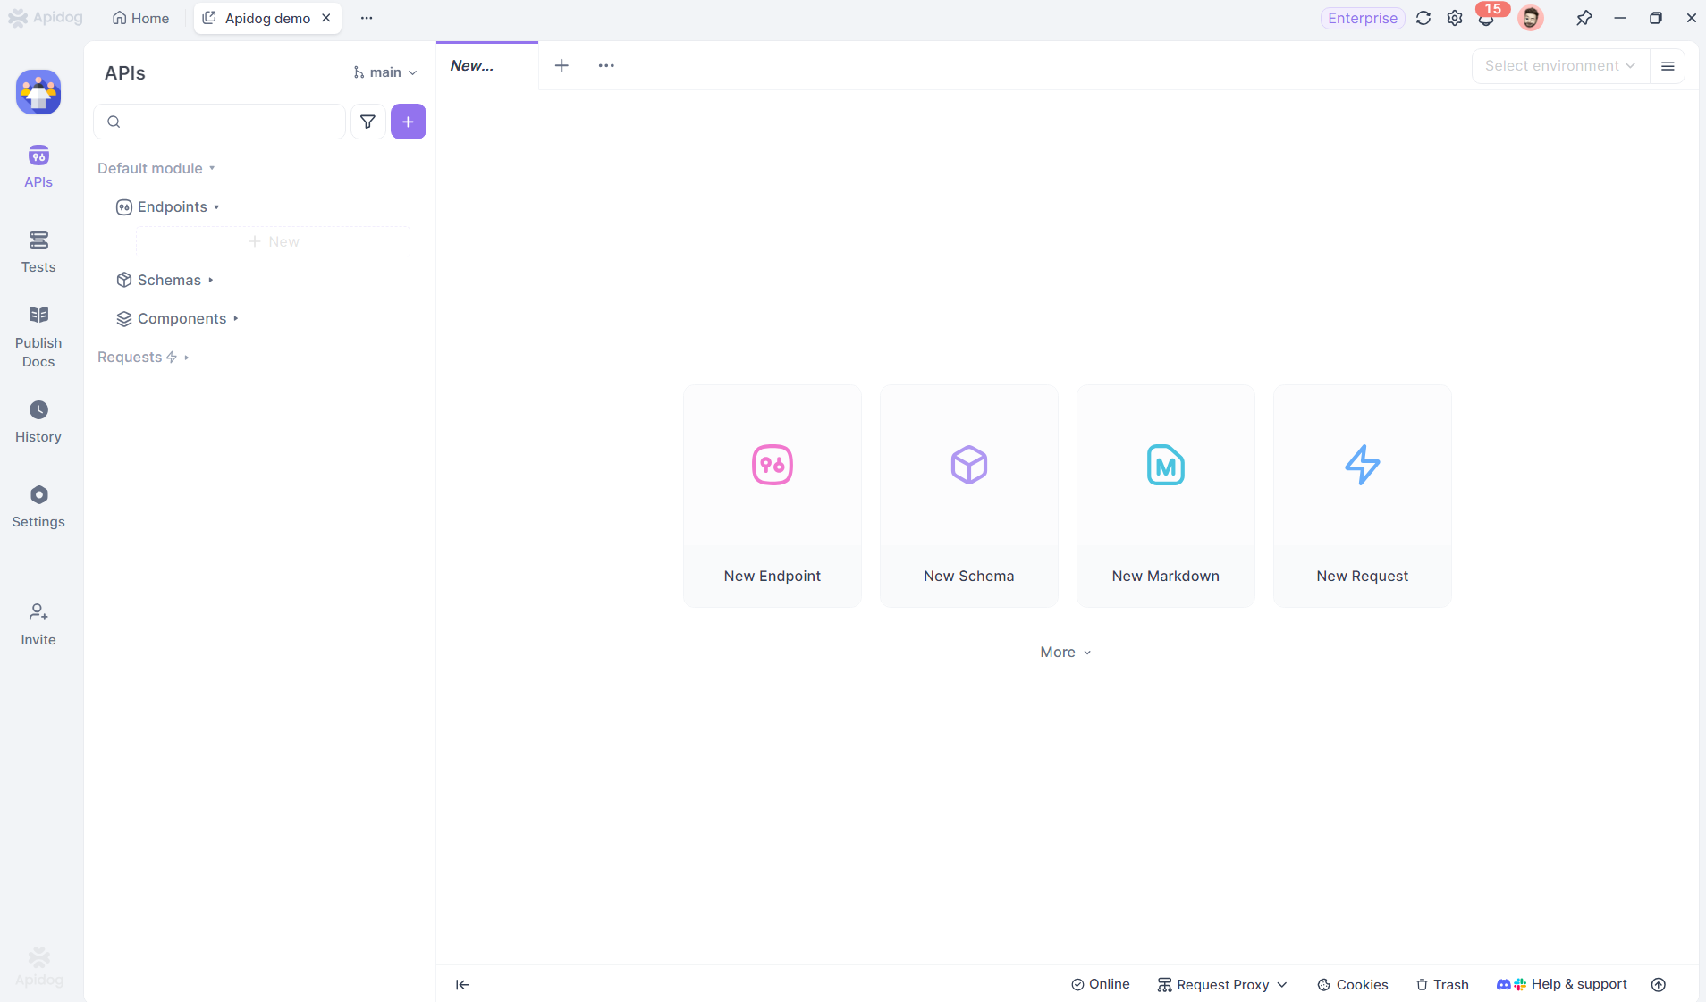
Task: Collapse the left sidebar panel
Action: coord(462,984)
